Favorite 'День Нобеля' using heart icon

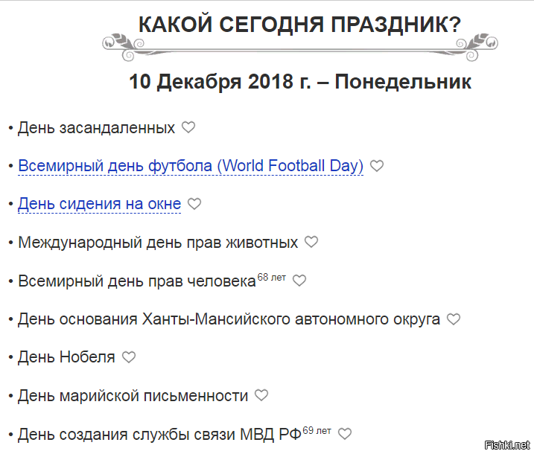129,358
